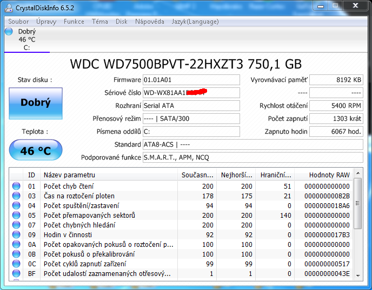Click the Rozhraní field Serial ATA

point(191,106)
